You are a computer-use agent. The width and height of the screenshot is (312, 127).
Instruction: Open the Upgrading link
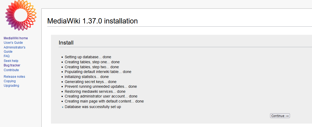click(x=11, y=86)
